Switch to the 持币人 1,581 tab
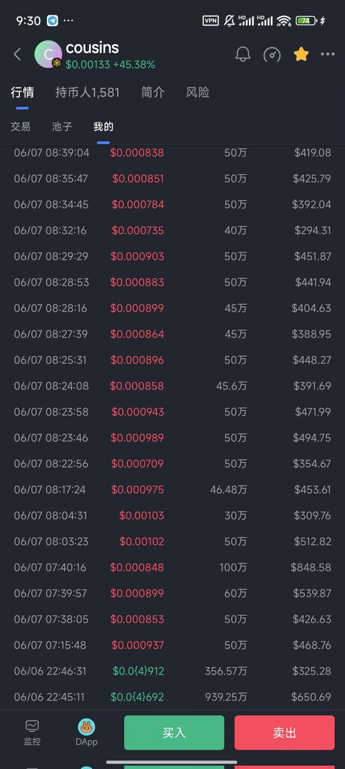Image resolution: width=345 pixels, height=769 pixels. pyautogui.click(x=87, y=92)
